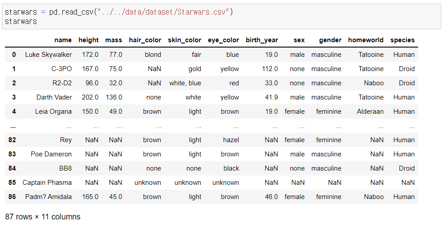Select the 'Captain Phasma' name cell
Viewport: 447px width, 227px height.
pyautogui.click(x=47, y=183)
